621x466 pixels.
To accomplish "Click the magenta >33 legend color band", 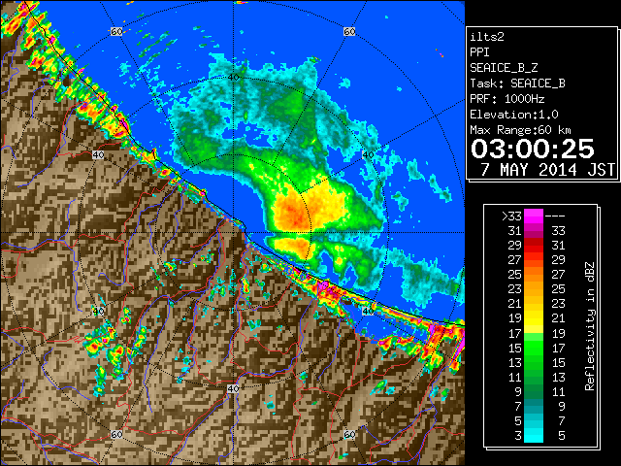I will [x=534, y=216].
